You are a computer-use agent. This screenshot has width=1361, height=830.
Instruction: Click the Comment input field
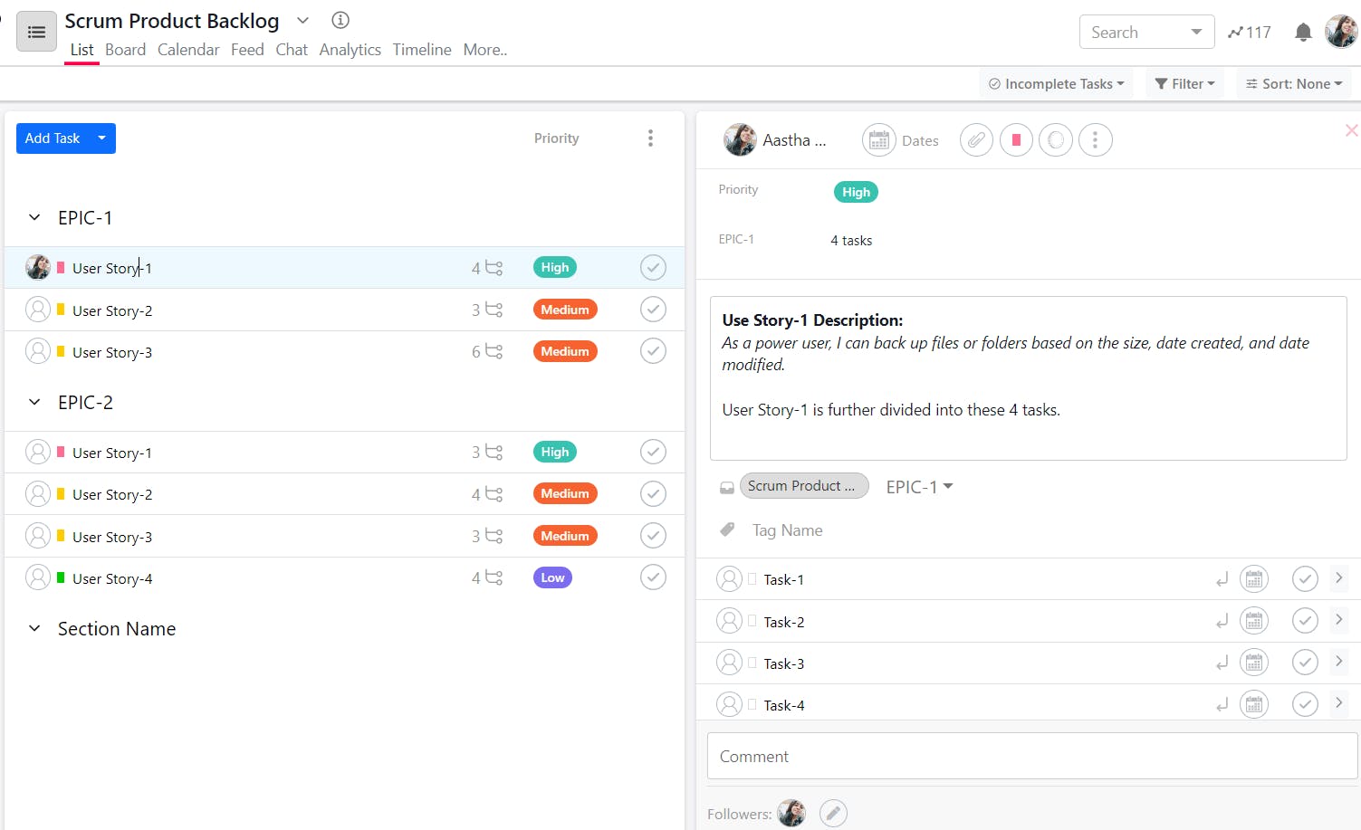tap(1032, 756)
